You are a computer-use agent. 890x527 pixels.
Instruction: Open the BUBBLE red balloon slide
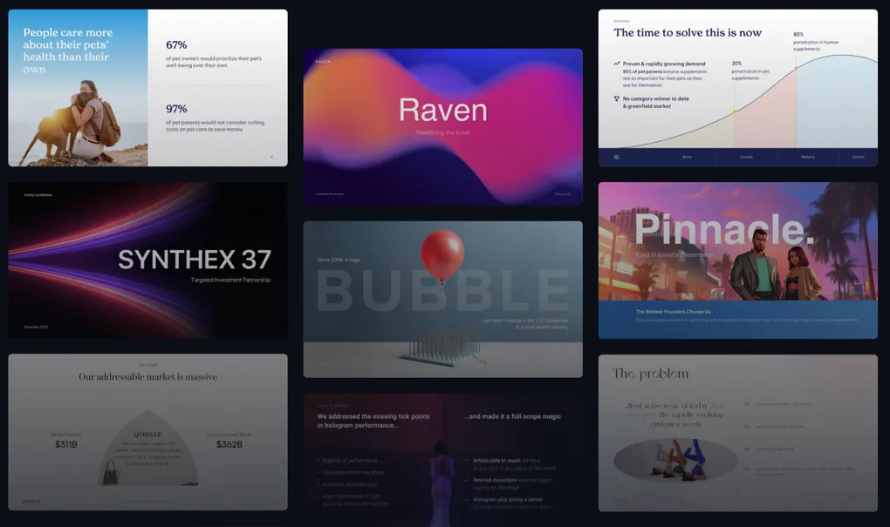(x=442, y=299)
